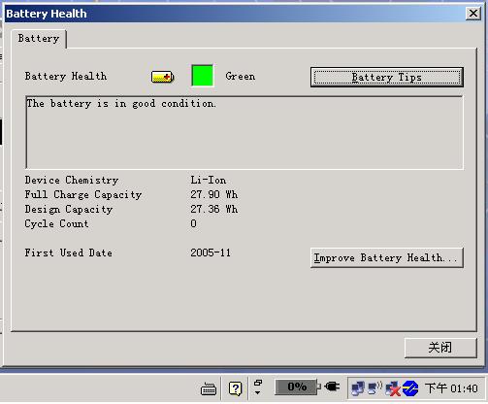This screenshot has width=488, height=404.
Task: Click the 关闭 button
Action: (x=440, y=348)
